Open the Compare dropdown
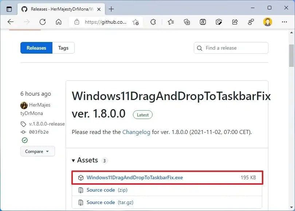The width and height of the screenshot is (295, 211). (38, 151)
